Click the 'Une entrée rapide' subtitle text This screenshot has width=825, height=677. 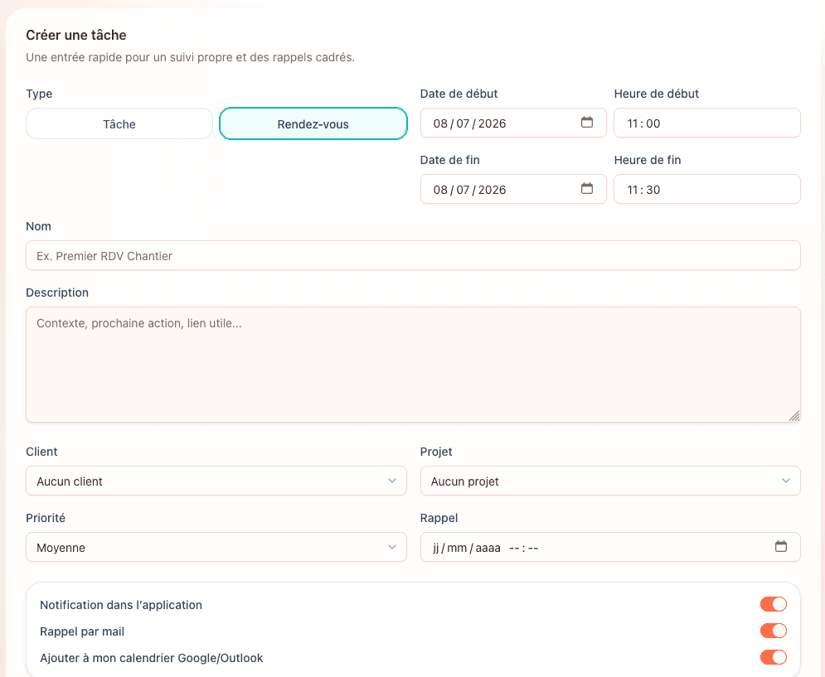coord(190,57)
